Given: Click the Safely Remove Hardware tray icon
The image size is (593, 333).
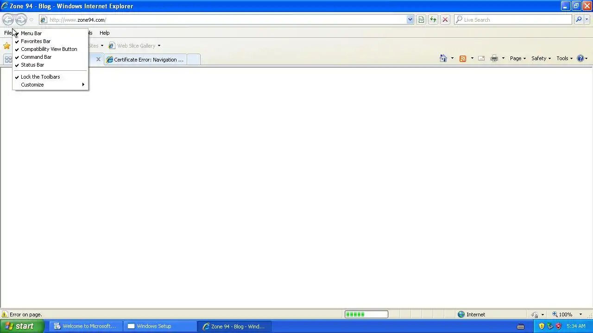Looking at the screenshot, I should [550, 326].
